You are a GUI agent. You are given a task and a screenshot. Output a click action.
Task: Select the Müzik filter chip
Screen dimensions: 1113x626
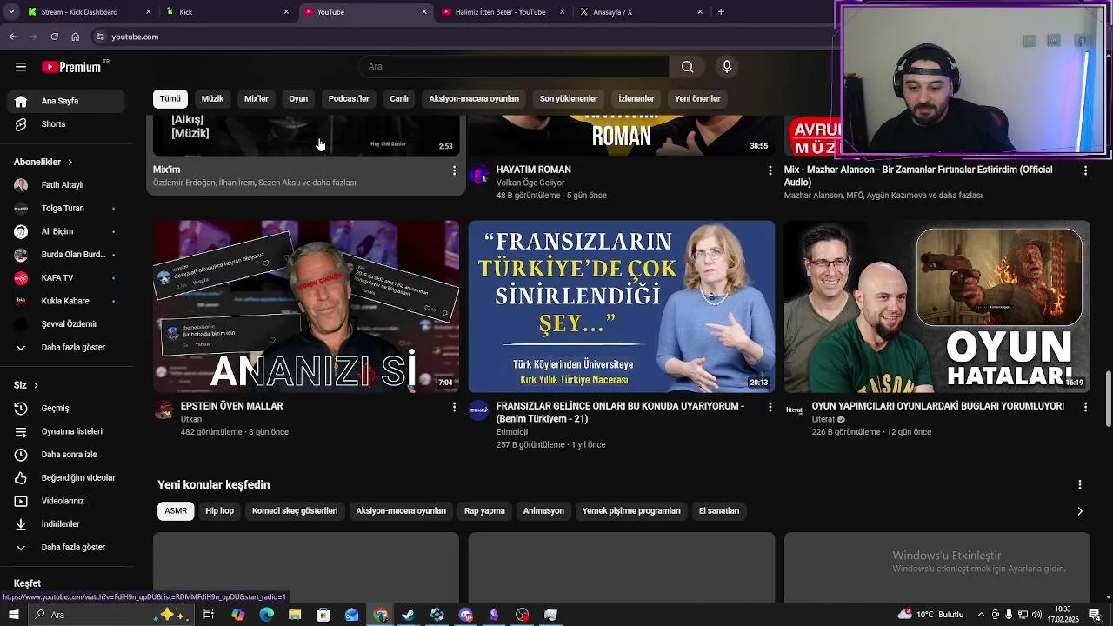click(212, 99)
